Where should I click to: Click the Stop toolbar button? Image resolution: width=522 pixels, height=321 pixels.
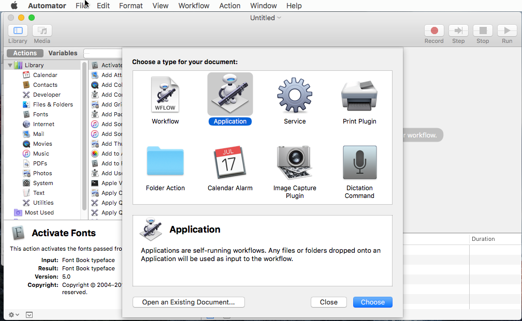tap(483, 30)
